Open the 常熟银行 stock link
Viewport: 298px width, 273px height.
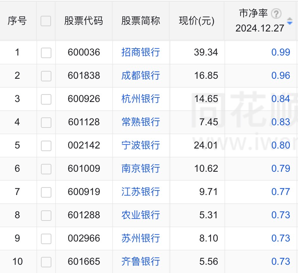click(x=141, y=122)
